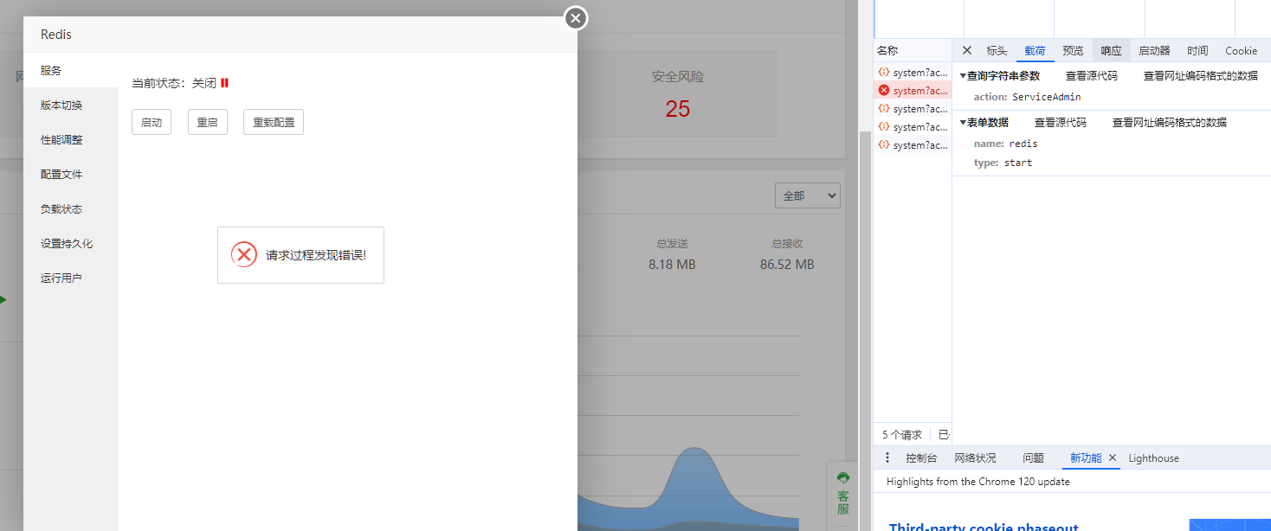The height and width of the screenshot is (531, 1271).
Task: Open the 响应 tab
Action: point(1111,51)
